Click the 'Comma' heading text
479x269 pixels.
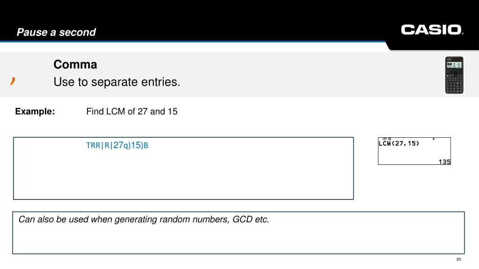pyautogui.click(x=75, y=64)
